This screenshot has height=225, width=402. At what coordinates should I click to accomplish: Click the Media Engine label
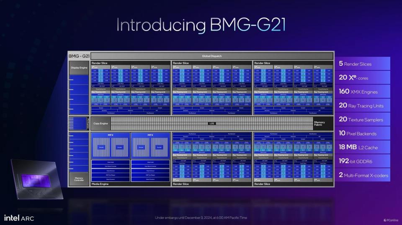coord(100,184)
